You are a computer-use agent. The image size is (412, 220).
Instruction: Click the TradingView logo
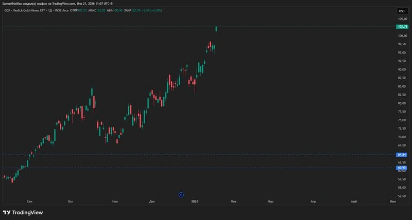point(23,212)
